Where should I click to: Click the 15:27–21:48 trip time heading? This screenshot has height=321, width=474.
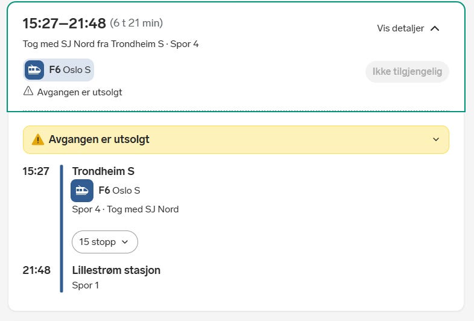[x=65, y=24]
